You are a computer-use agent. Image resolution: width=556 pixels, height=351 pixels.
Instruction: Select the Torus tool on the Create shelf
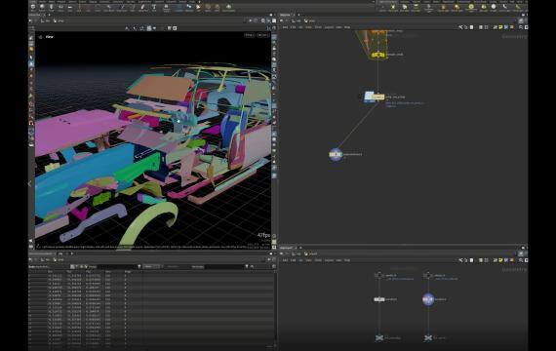click(60, 7)
